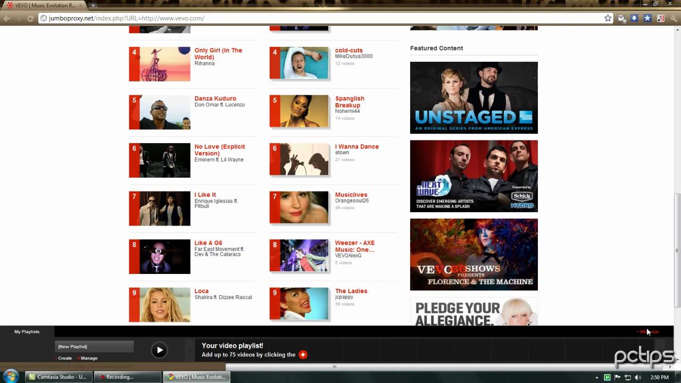Screen dimensions: 681x383
Task: Open the Pledge Your Allegiance banner
Action: pyautogui.click(x=474, y=312)
